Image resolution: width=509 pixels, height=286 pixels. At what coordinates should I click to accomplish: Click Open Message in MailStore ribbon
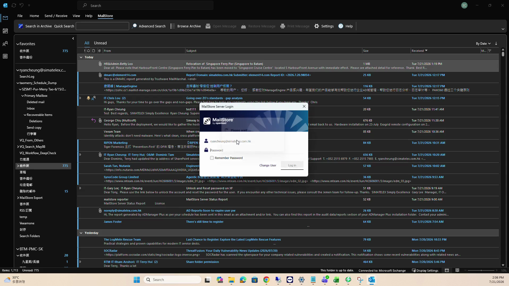coord(221,26)
